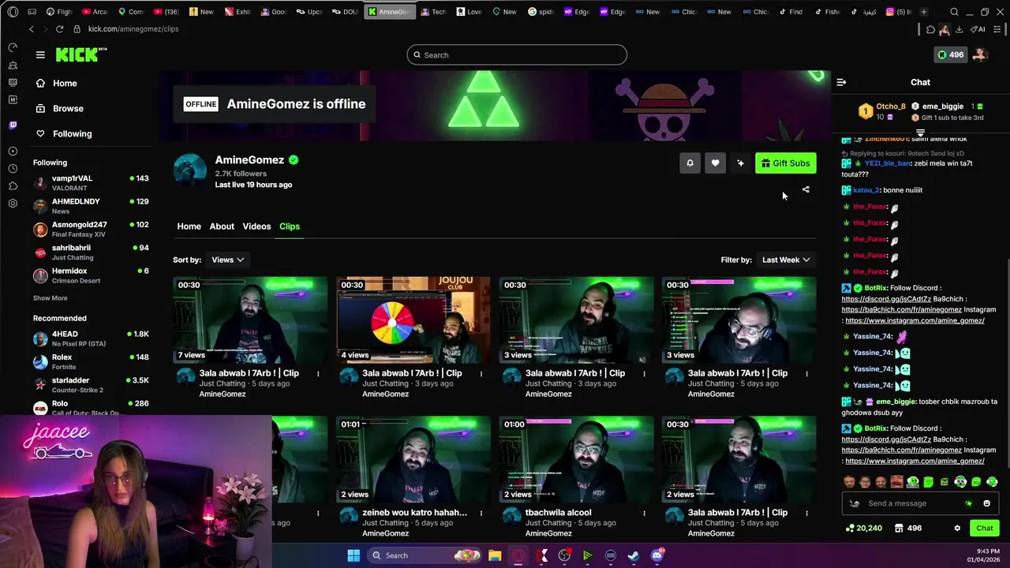Screen dimensions: 1010x568
Task: Click the sparkle icon next to Gift Subs
Action: tap(740, 163)
